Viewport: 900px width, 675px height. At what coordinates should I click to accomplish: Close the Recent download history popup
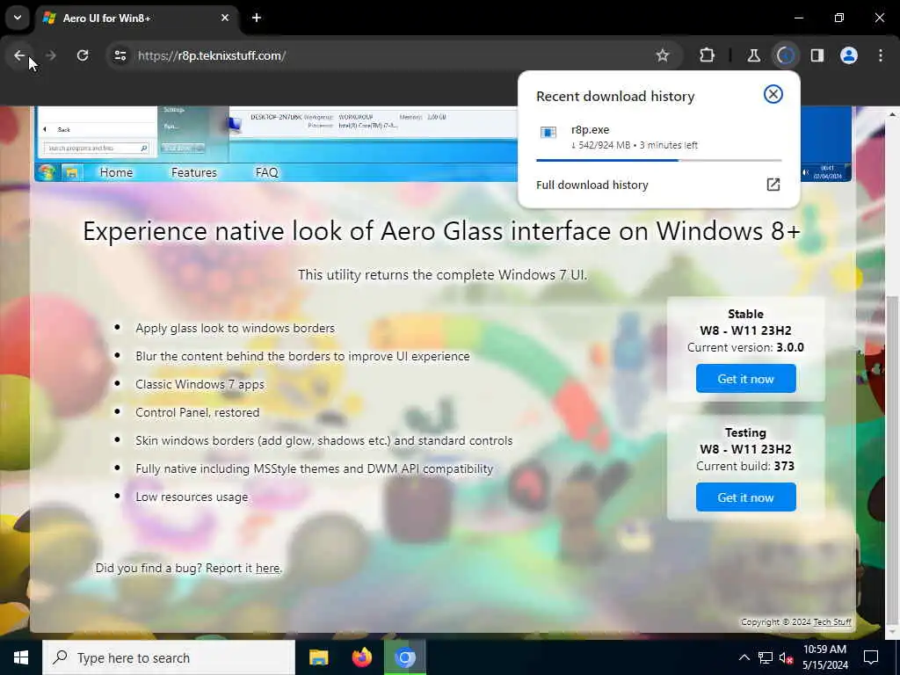[773, 94]
